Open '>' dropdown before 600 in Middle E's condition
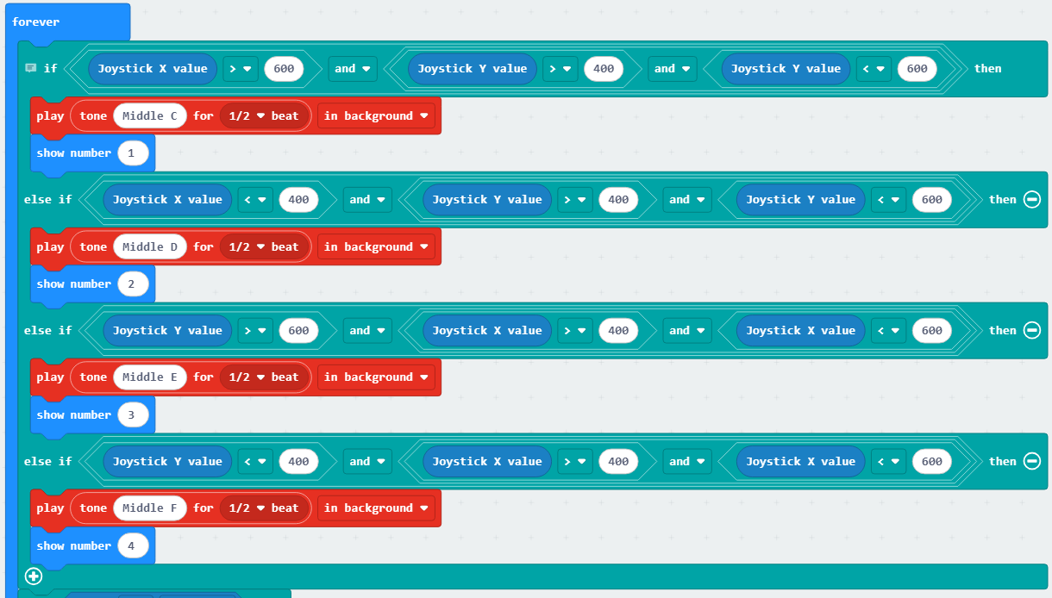The width and height of the screenshot is (1052, 598). (255, 331)
